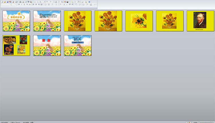Toggle Center alignment

(x=36, y=4)
